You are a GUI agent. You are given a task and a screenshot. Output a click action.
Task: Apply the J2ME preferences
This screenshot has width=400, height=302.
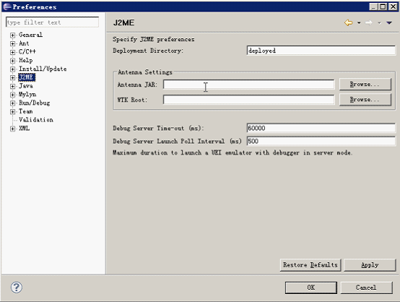pyautogui.click(x=370, y=265)
